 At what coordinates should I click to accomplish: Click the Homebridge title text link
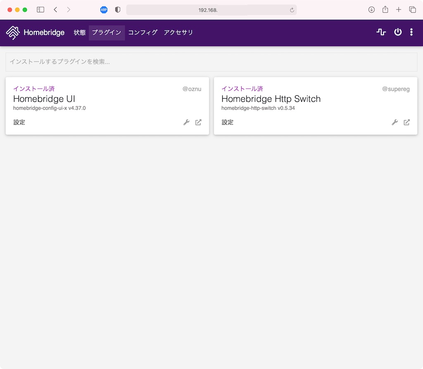[44, 33]
